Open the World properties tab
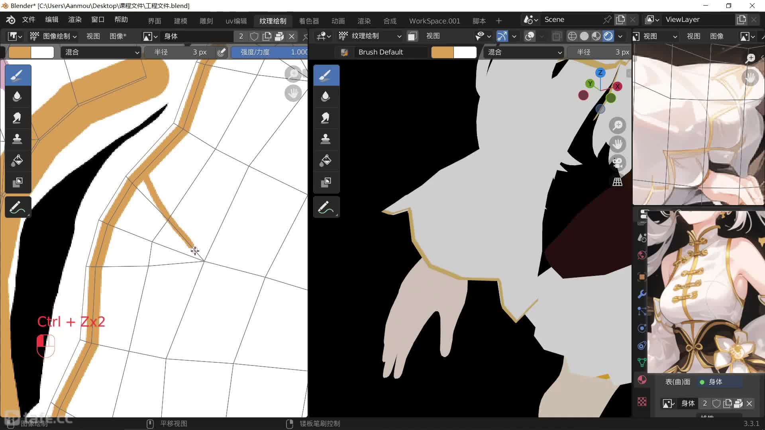The image size is (765, 430). (642, 255)
